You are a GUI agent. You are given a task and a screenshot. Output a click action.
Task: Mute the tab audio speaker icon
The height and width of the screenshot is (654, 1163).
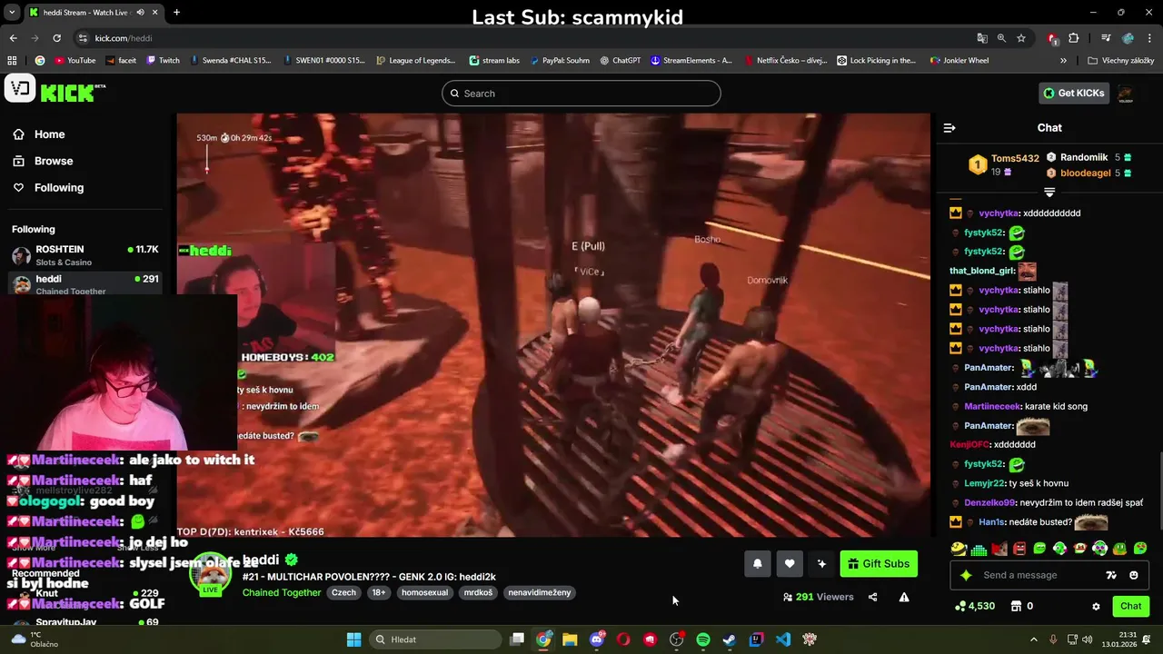140,13
